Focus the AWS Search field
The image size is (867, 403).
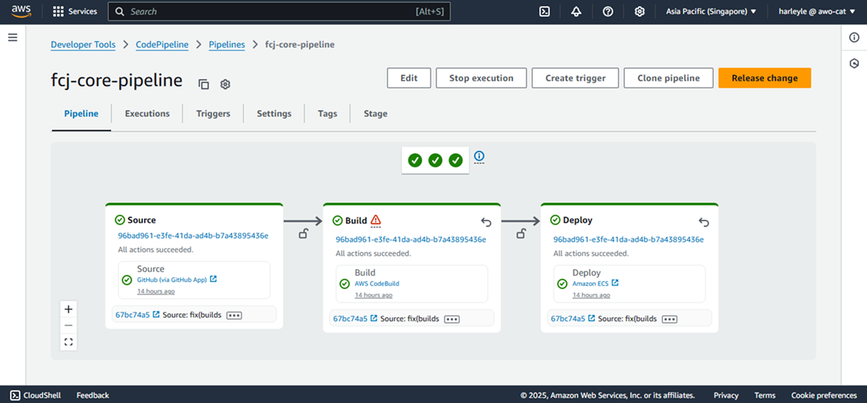(x=279, y=11)
